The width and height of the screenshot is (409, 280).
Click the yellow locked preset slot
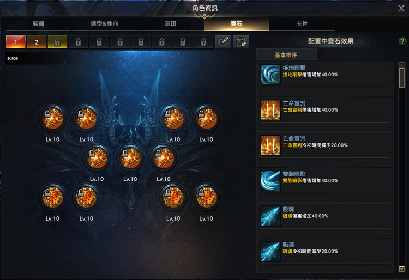click(57, 42)
